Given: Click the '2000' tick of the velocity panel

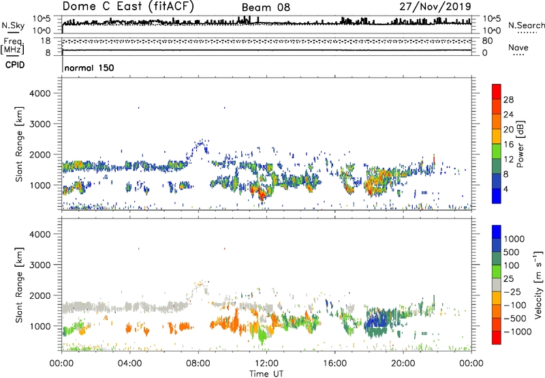Looking at the screenshot, I should pyautogui.click(x=40, y=295).
